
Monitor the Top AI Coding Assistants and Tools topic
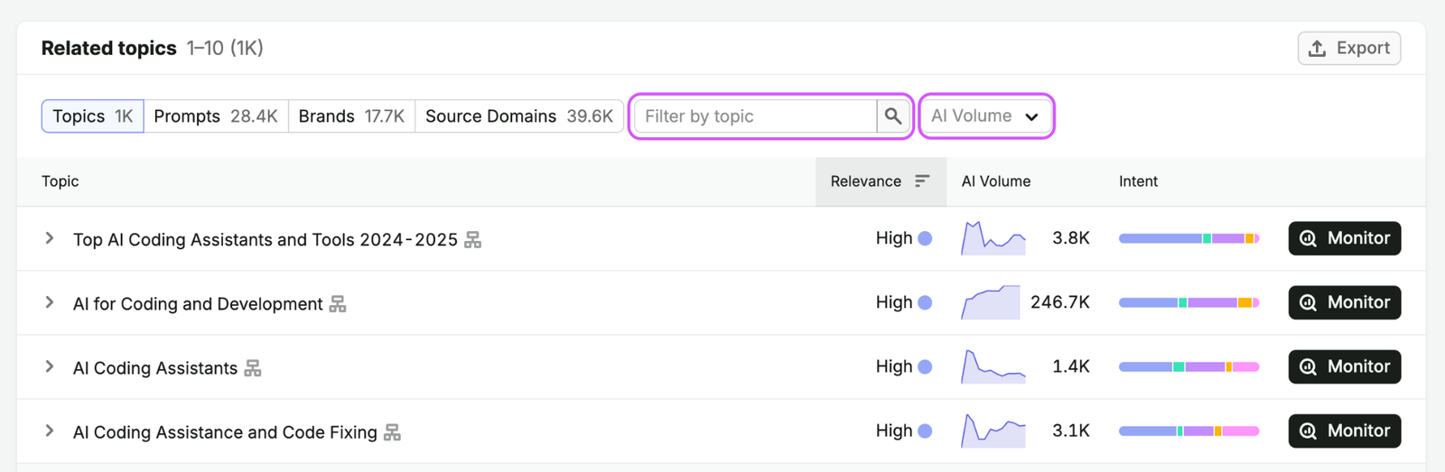tap(1345, 238)
